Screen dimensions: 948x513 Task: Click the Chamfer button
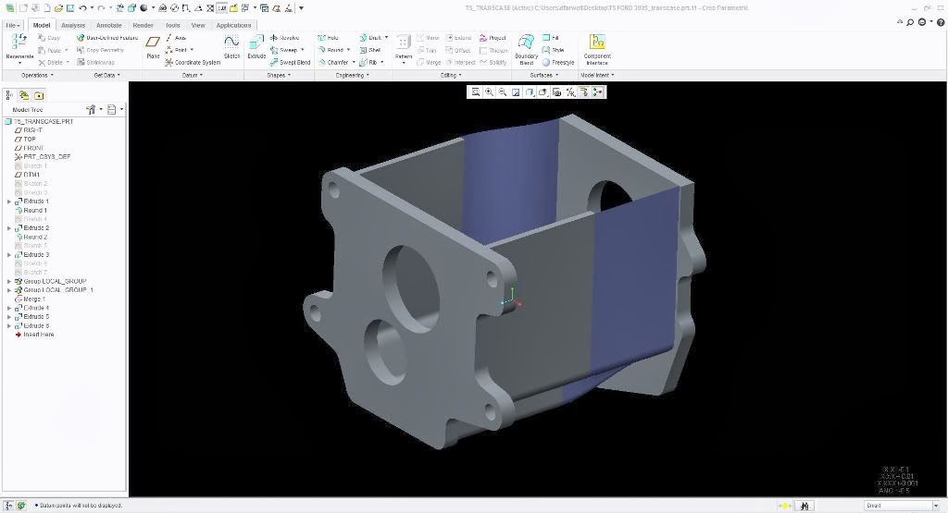click(333, 62)
